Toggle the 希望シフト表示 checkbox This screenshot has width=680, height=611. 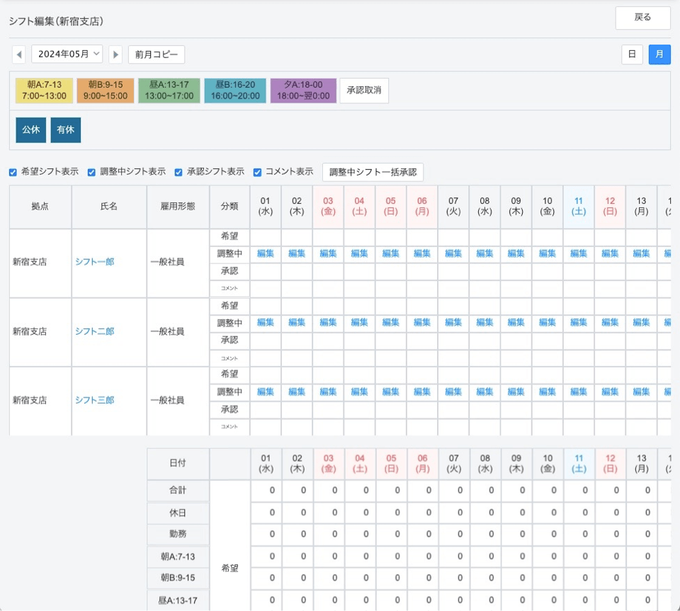click(13, 172)
